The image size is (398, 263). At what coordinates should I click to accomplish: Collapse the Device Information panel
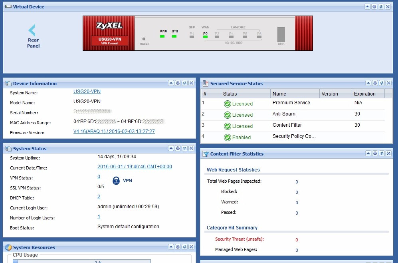[x=171, y=83]
